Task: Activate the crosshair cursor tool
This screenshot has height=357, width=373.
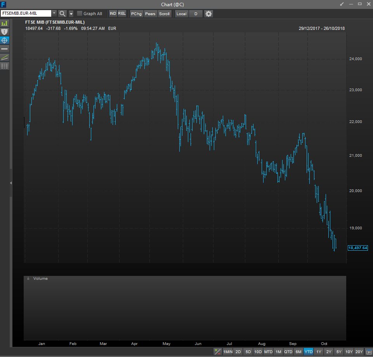Action: pyautogui.click(x=5, y=40)
